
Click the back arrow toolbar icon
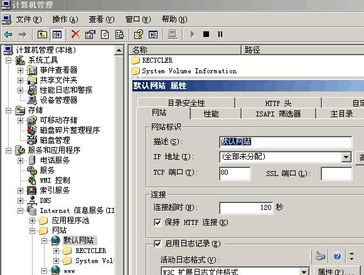(8, 34)
